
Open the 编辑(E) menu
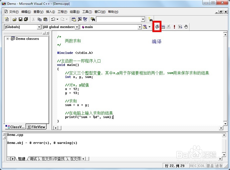[26, 12]
